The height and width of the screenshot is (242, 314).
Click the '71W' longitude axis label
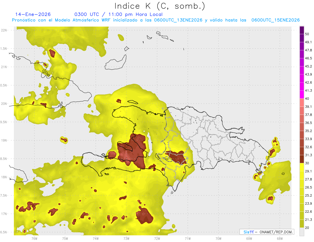[x=188, y=238]
